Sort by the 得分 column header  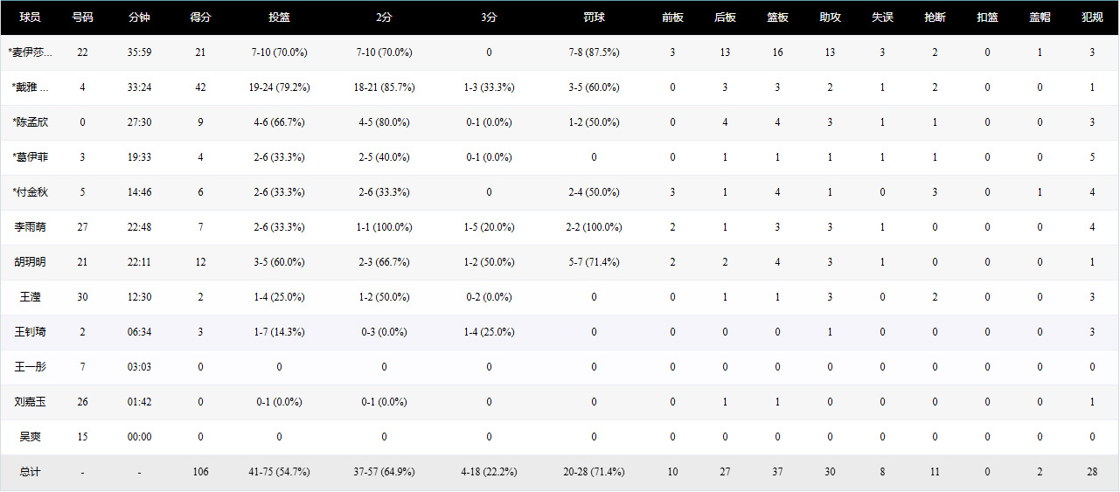click(x=200, y=17)
